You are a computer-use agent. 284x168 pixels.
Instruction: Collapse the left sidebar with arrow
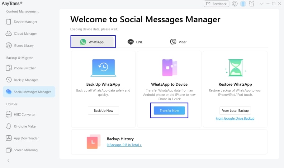pos(8,161)
